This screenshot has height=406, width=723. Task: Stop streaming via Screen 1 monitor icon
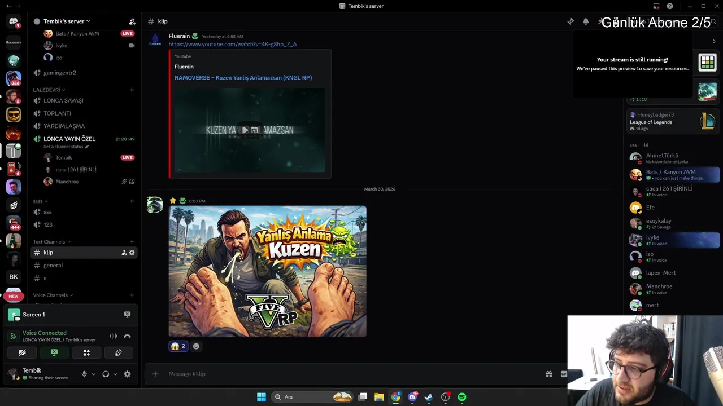pyautogui.click(x=127, y=315)
